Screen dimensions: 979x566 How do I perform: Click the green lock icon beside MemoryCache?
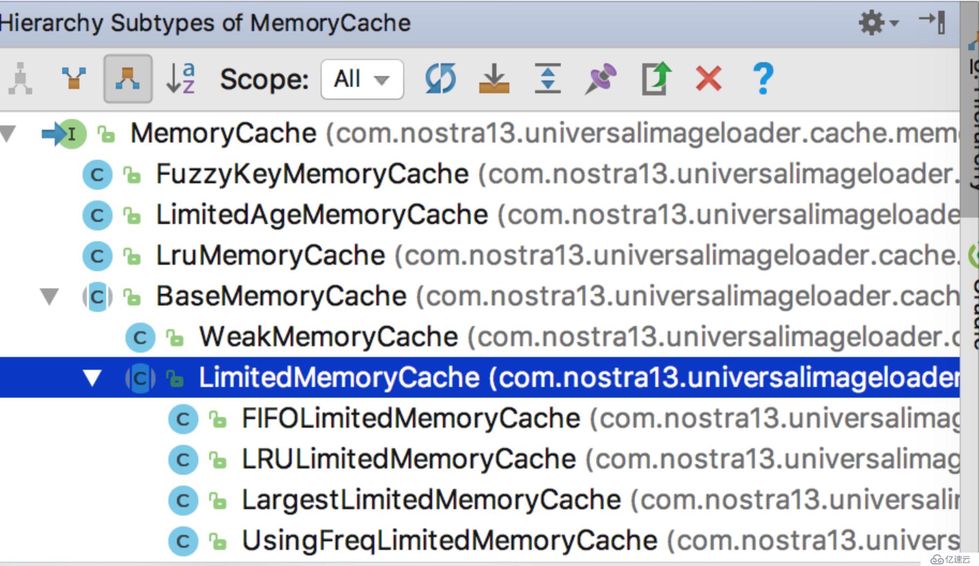[x=106, y=134]
